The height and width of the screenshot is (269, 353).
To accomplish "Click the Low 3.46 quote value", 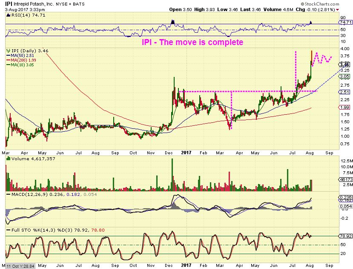I will coord(227,9).
